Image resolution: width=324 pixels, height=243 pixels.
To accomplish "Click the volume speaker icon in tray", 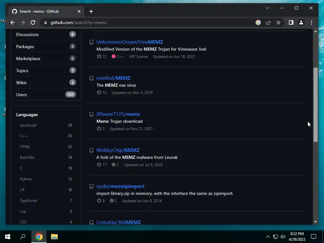I will pos(283,237).
